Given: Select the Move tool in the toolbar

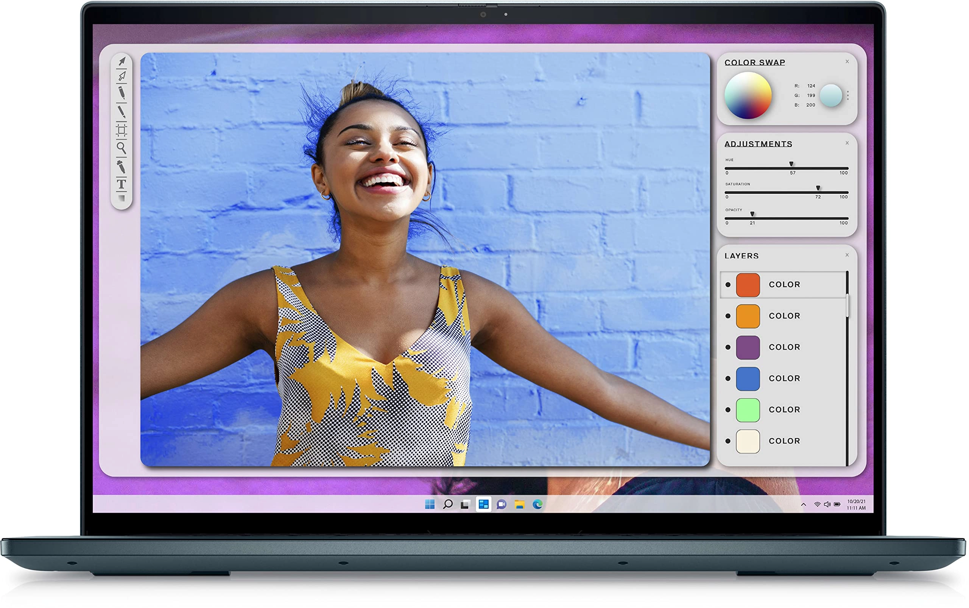Looking at the screenshot, I should point(123,61).
